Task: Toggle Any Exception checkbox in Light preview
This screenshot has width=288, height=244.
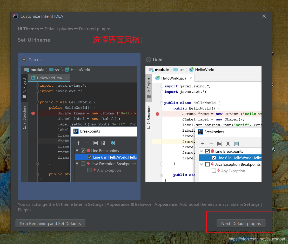Action: [214, 171]
